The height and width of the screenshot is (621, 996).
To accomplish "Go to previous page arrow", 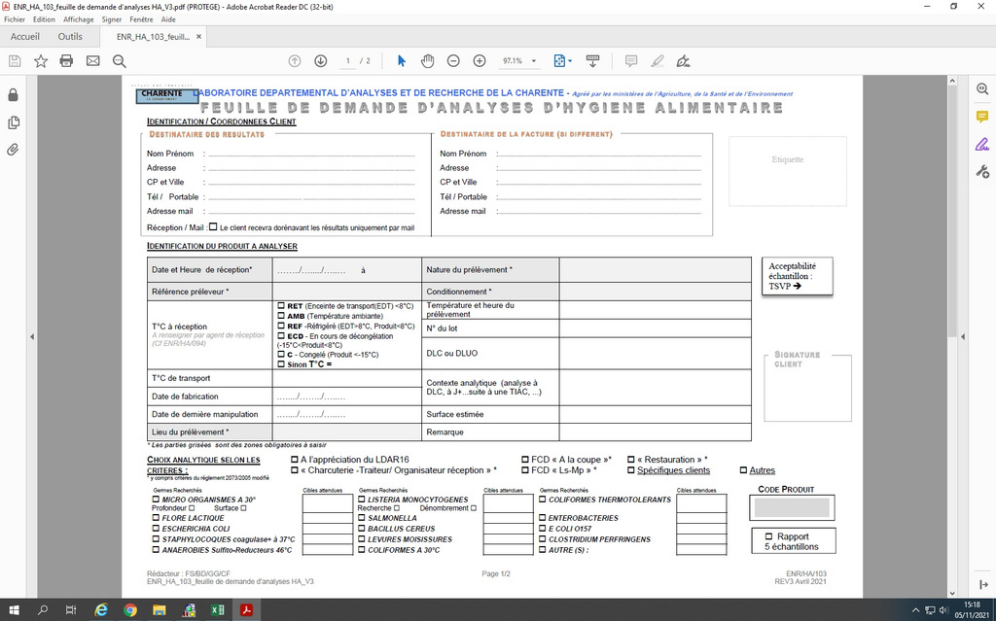I will [294, 61].
